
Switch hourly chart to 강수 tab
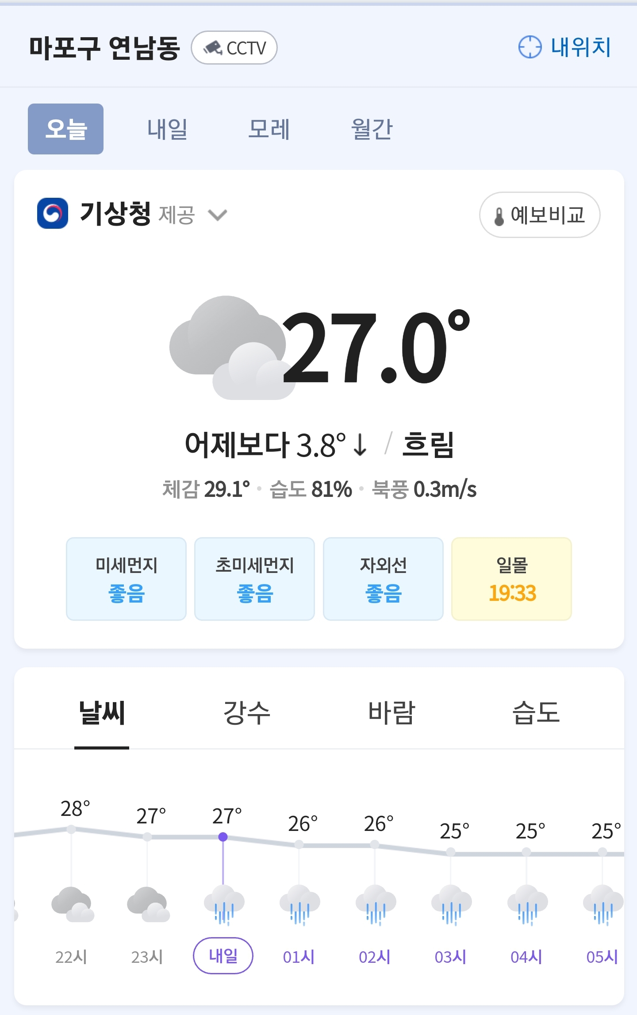click(x=246, y=712)
